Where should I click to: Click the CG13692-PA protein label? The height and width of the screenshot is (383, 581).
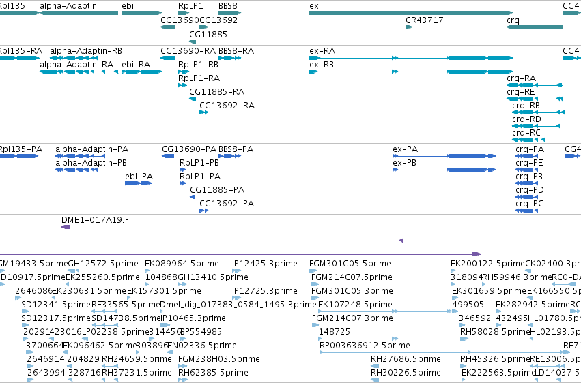click(x=227, y=204)
